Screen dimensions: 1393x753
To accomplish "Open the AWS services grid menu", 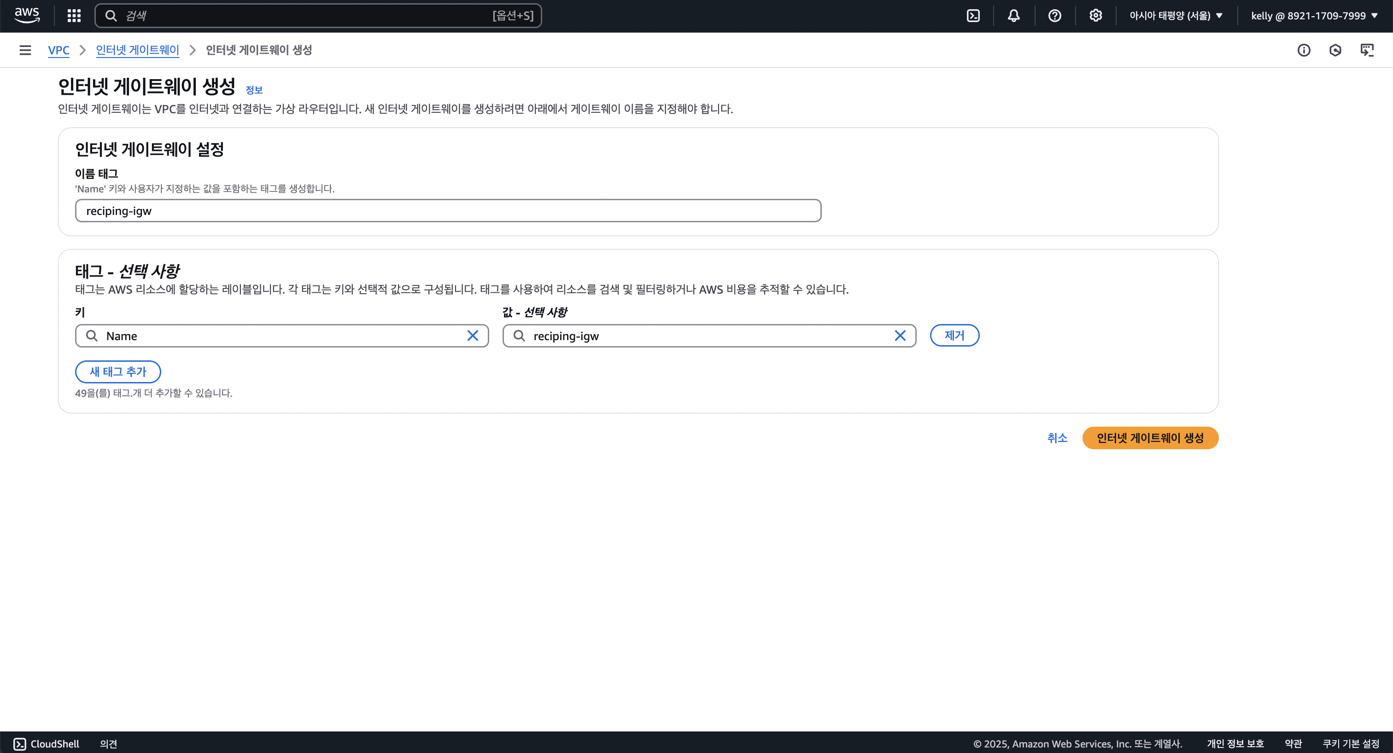I will [74, 16].
